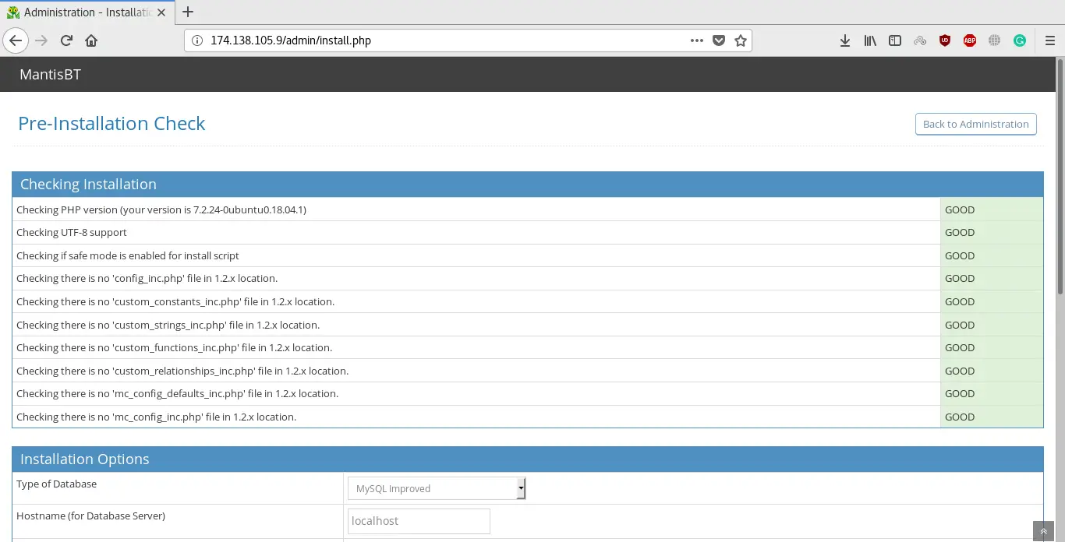Open Adblock Plus extension
1065x542 pixels.
click(970, 40)
